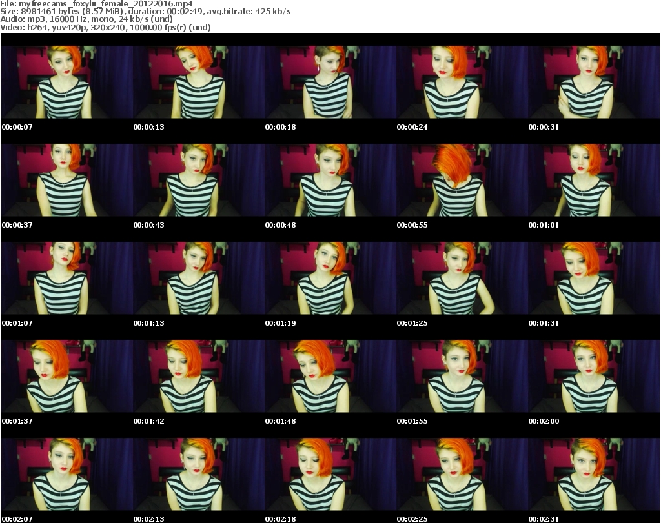Open the thumbnail at 00:00:43

199,180
